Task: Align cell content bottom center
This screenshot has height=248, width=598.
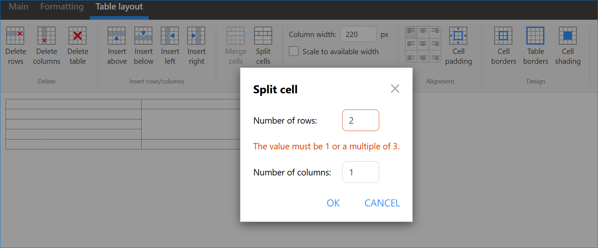Action: [x=423, y=57]
